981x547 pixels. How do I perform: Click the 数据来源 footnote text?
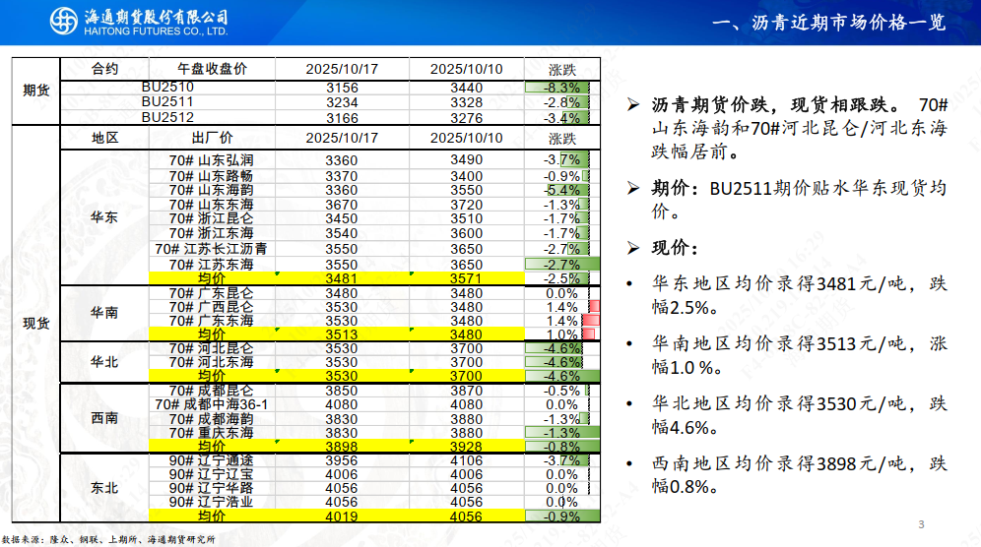coord(108,539)
